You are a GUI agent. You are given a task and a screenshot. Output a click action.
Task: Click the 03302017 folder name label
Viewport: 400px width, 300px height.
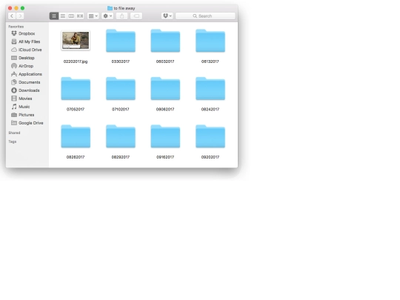pyautogui.click(x=121, y=61)
